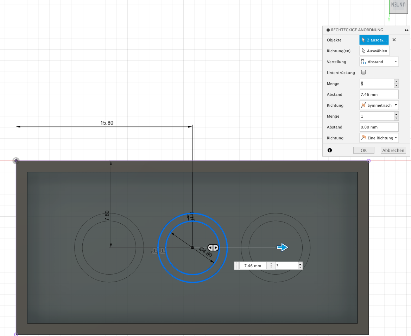Open the info icon beside the OK button
Image resolution: width=411 pixels, height=336 pixels.
point(330,150)
